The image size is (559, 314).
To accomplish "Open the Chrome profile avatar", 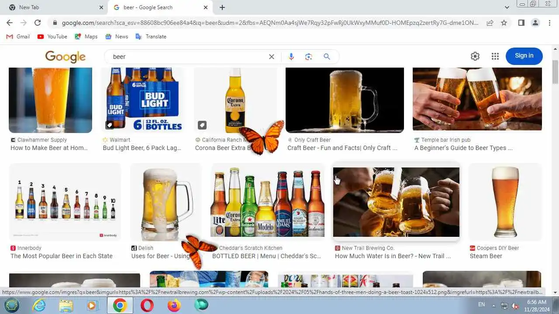I will (x=535, y=23).
